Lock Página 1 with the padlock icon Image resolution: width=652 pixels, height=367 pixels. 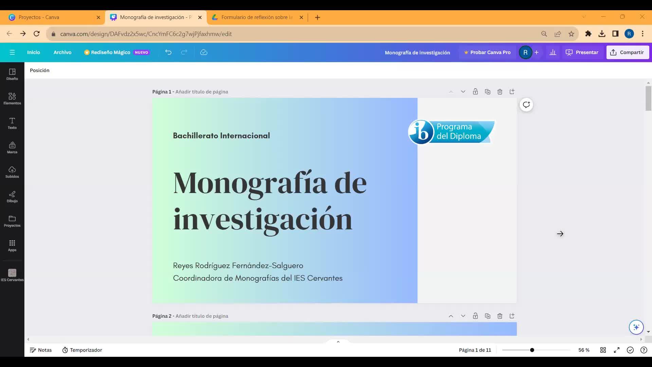click(x=475, y=92)
